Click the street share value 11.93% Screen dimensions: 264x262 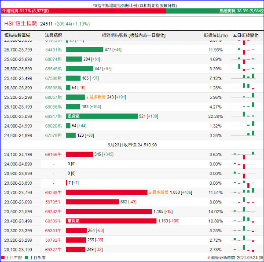coord(216,50)
